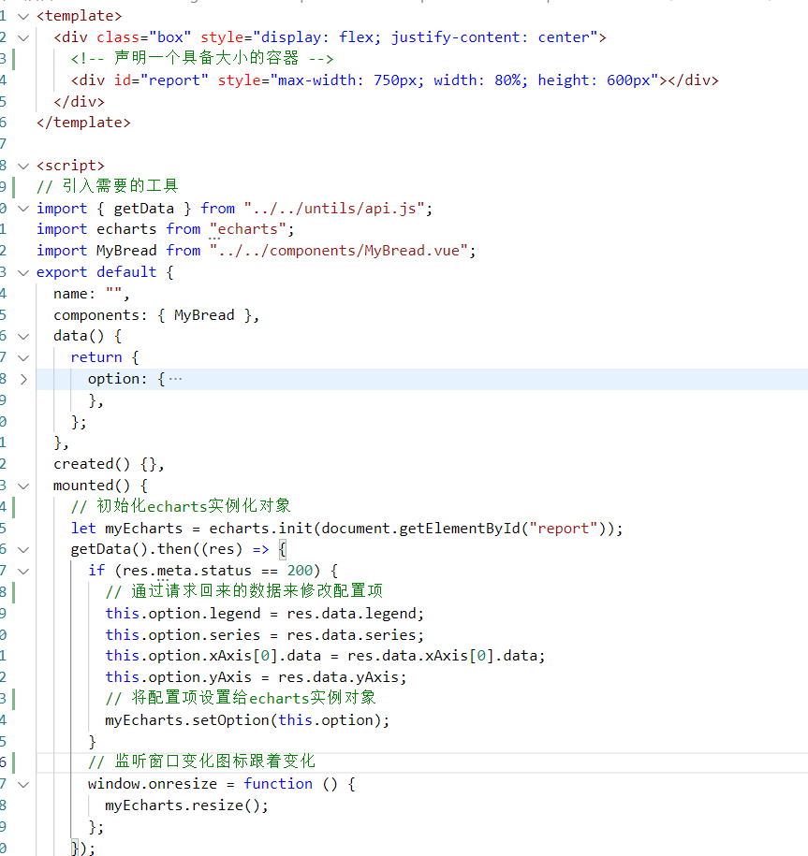Fold the import getData line chevron

click(x=23, y=208)
